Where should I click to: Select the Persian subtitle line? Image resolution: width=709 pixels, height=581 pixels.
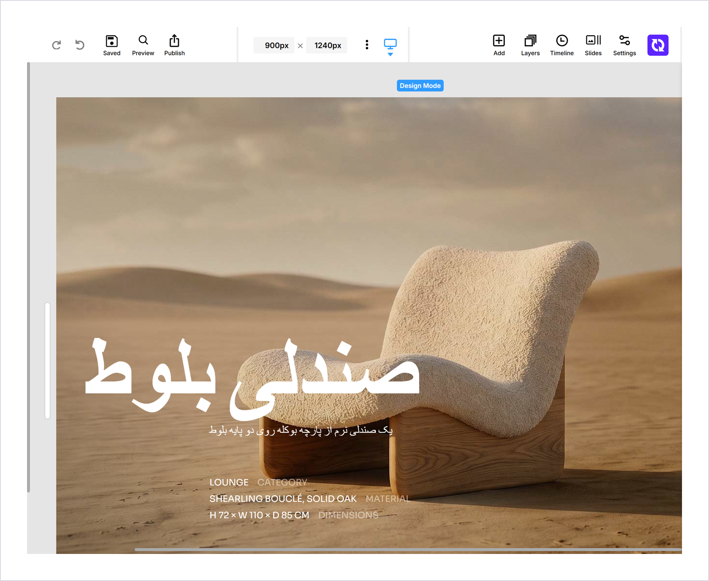coord(301,430)
